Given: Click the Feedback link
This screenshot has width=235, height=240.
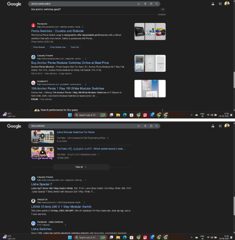Looking at the screenshot, I should [x=162, y=15].
